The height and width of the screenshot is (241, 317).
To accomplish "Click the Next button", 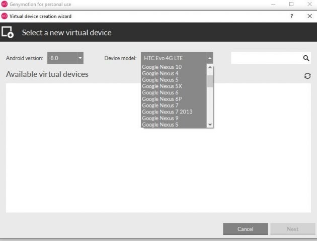I will pos(292,229).
